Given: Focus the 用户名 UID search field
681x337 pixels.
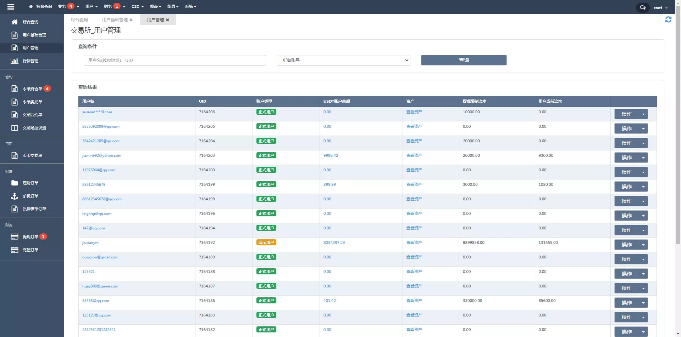Looking at the screenshot, I should pos(175,60).
